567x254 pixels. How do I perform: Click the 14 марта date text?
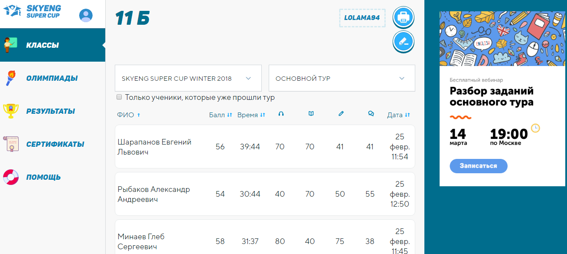click(x=458, y=137)
